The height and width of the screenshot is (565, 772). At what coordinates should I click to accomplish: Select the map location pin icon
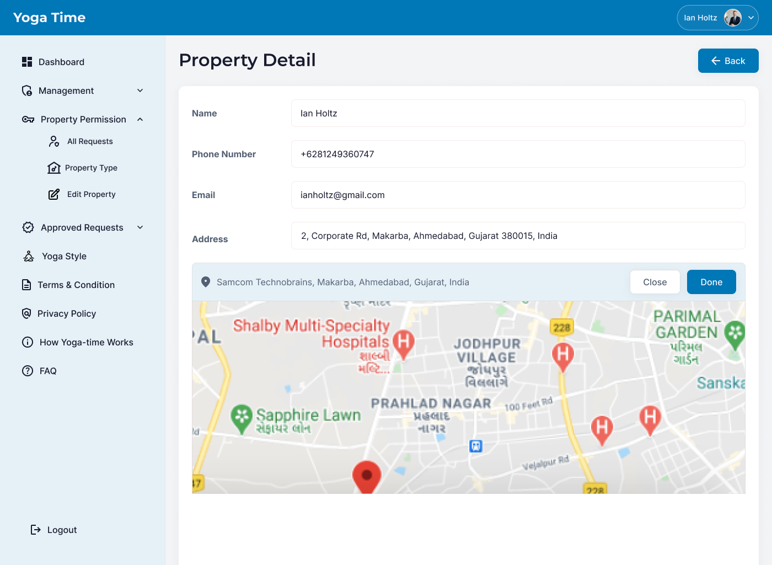[206, 282]
